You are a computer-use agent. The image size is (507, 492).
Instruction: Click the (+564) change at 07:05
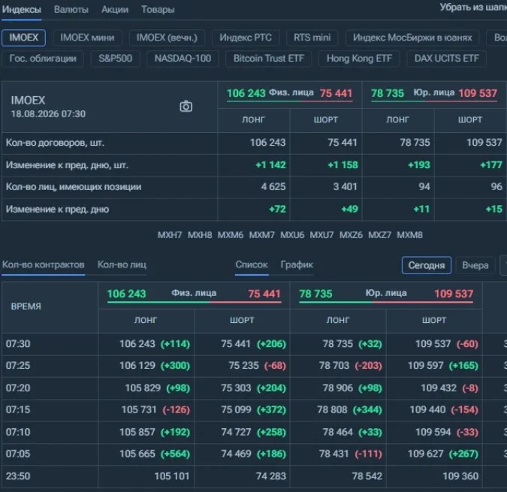[175, 454]
